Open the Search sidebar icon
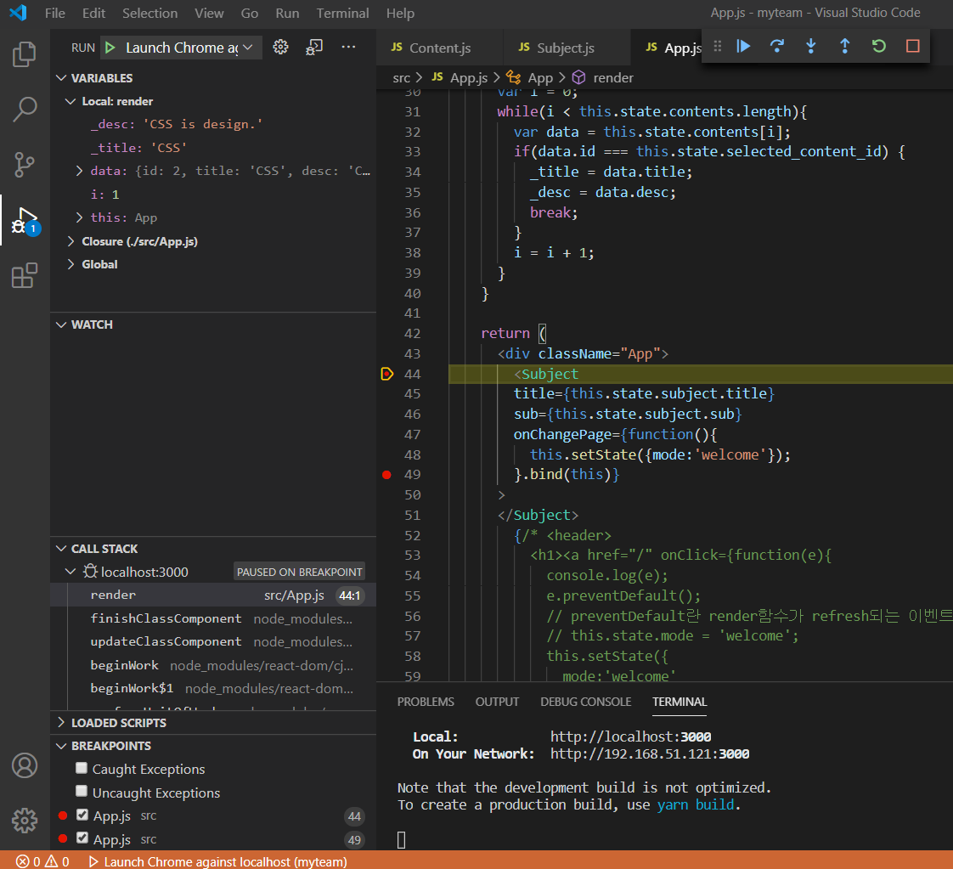 25,109
